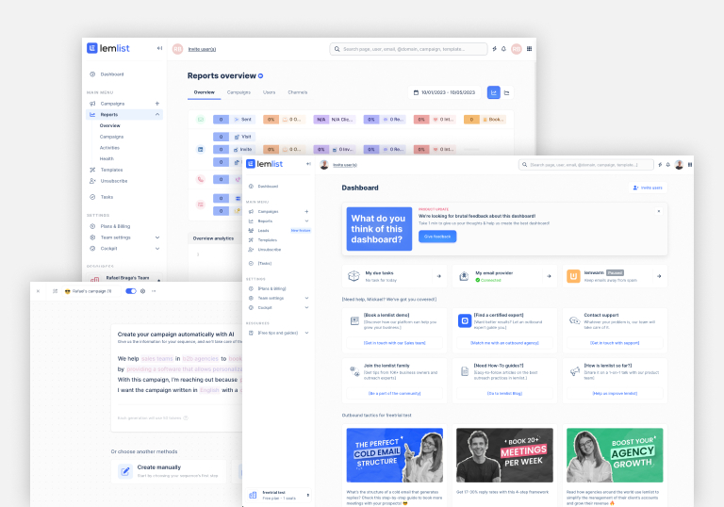724x507 pixels.
Task: Click the phone call channel icon in the reports stats
Action: [x=201, y=179]
